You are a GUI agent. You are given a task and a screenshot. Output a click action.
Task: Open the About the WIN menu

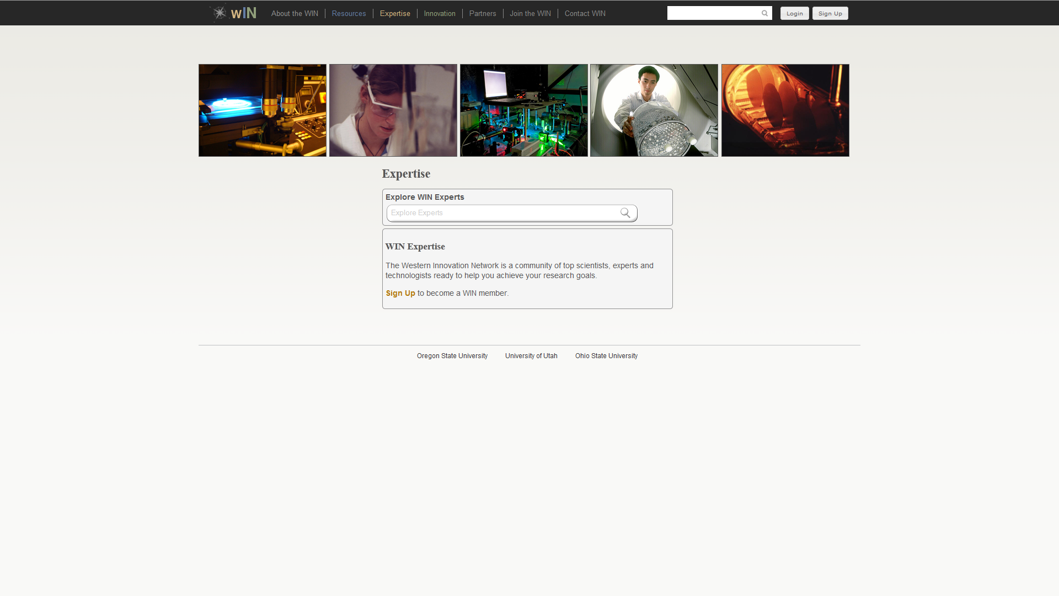pos(295,13)
